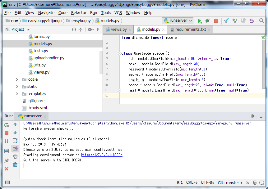Click easybuggy4django in the breadcrumb bar

(42, 21)
